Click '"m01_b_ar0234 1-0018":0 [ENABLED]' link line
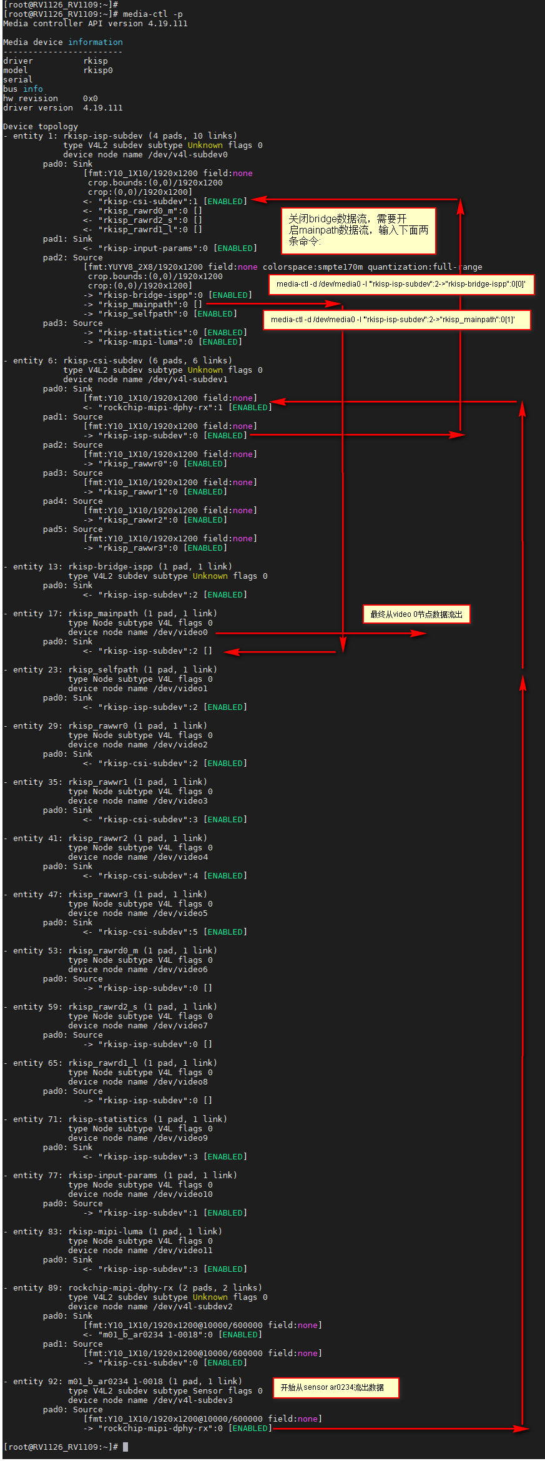The image size is (545, 1461). (173, 1334)
